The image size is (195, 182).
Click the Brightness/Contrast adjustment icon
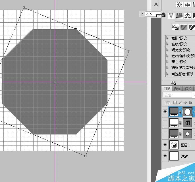pos(179,5)
